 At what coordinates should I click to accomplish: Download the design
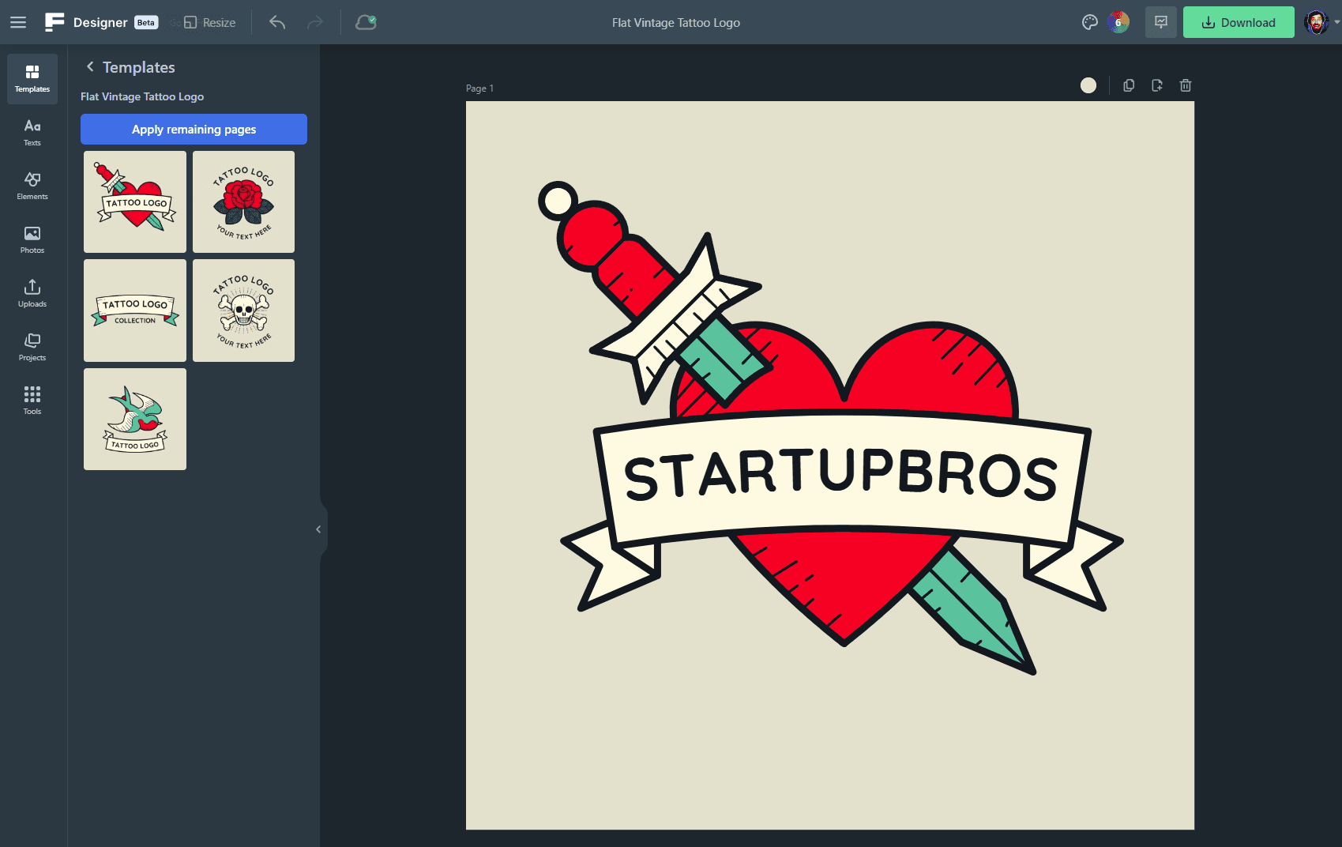tap(1239, 22)
